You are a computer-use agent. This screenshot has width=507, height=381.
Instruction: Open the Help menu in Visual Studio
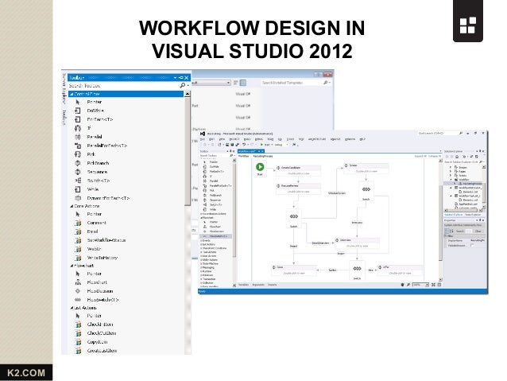pyautogui.click(x=362, y=139)
